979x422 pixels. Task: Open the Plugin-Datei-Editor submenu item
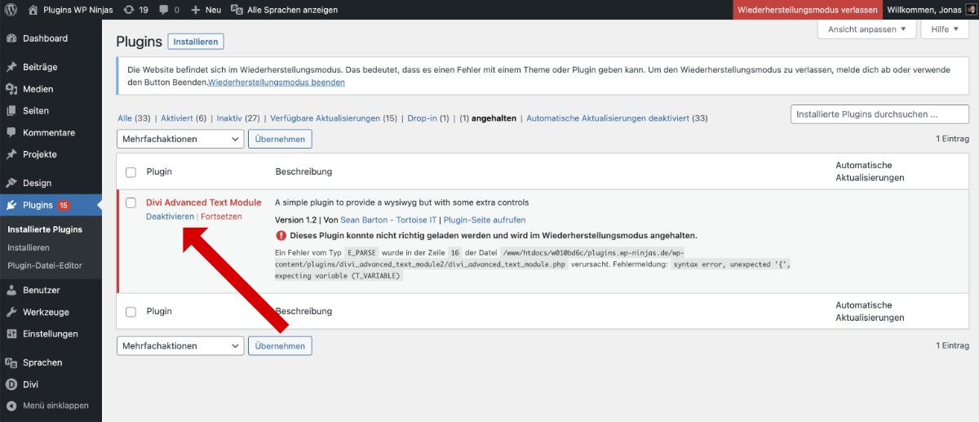(x=45, y=265)
